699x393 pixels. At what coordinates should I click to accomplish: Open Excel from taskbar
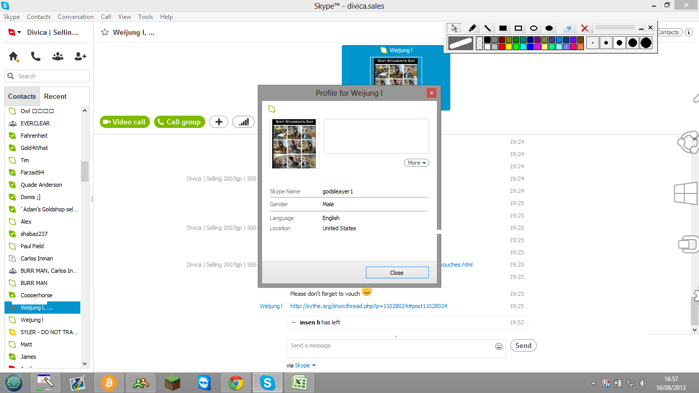click(299, 383)
